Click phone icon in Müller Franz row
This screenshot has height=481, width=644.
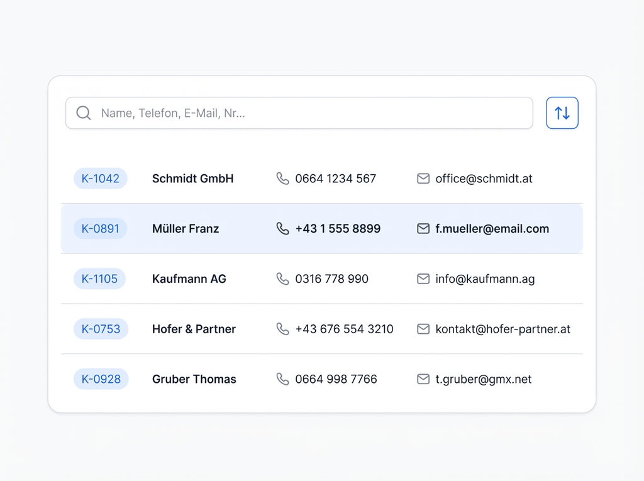[283, 229]
